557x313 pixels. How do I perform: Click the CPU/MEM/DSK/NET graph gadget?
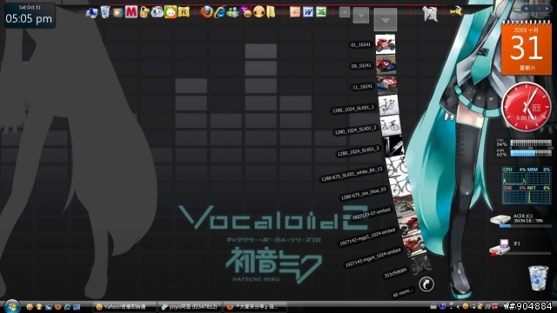[x=526, y=185]
